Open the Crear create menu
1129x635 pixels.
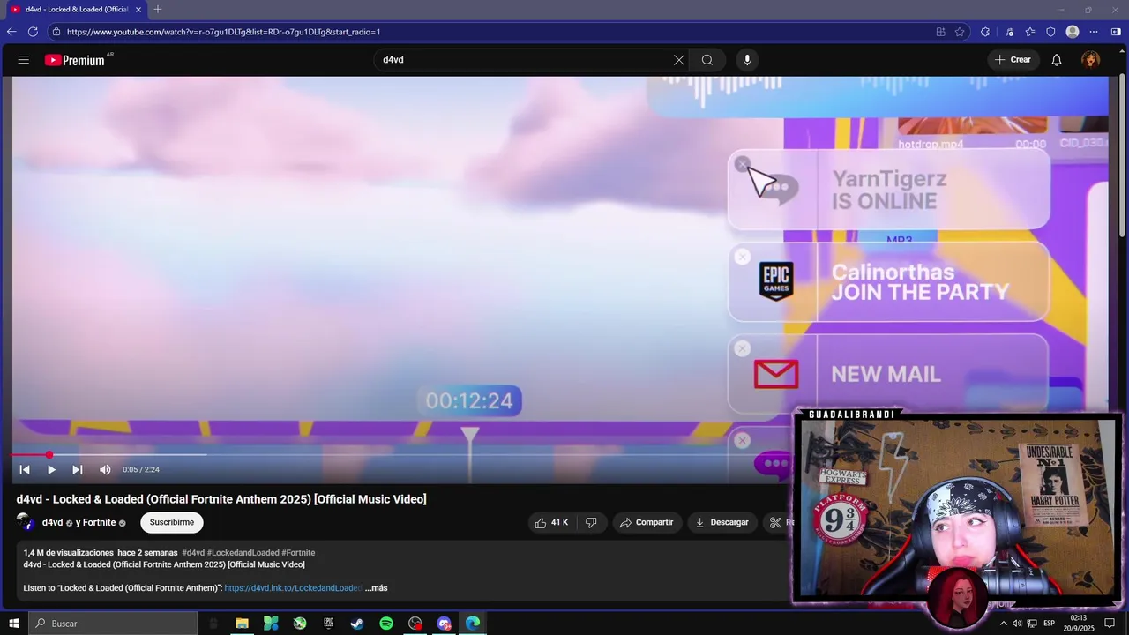coord(1013,60)
